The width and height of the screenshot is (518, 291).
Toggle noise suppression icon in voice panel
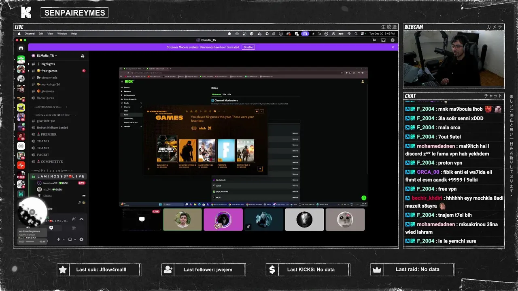[74, 219]
